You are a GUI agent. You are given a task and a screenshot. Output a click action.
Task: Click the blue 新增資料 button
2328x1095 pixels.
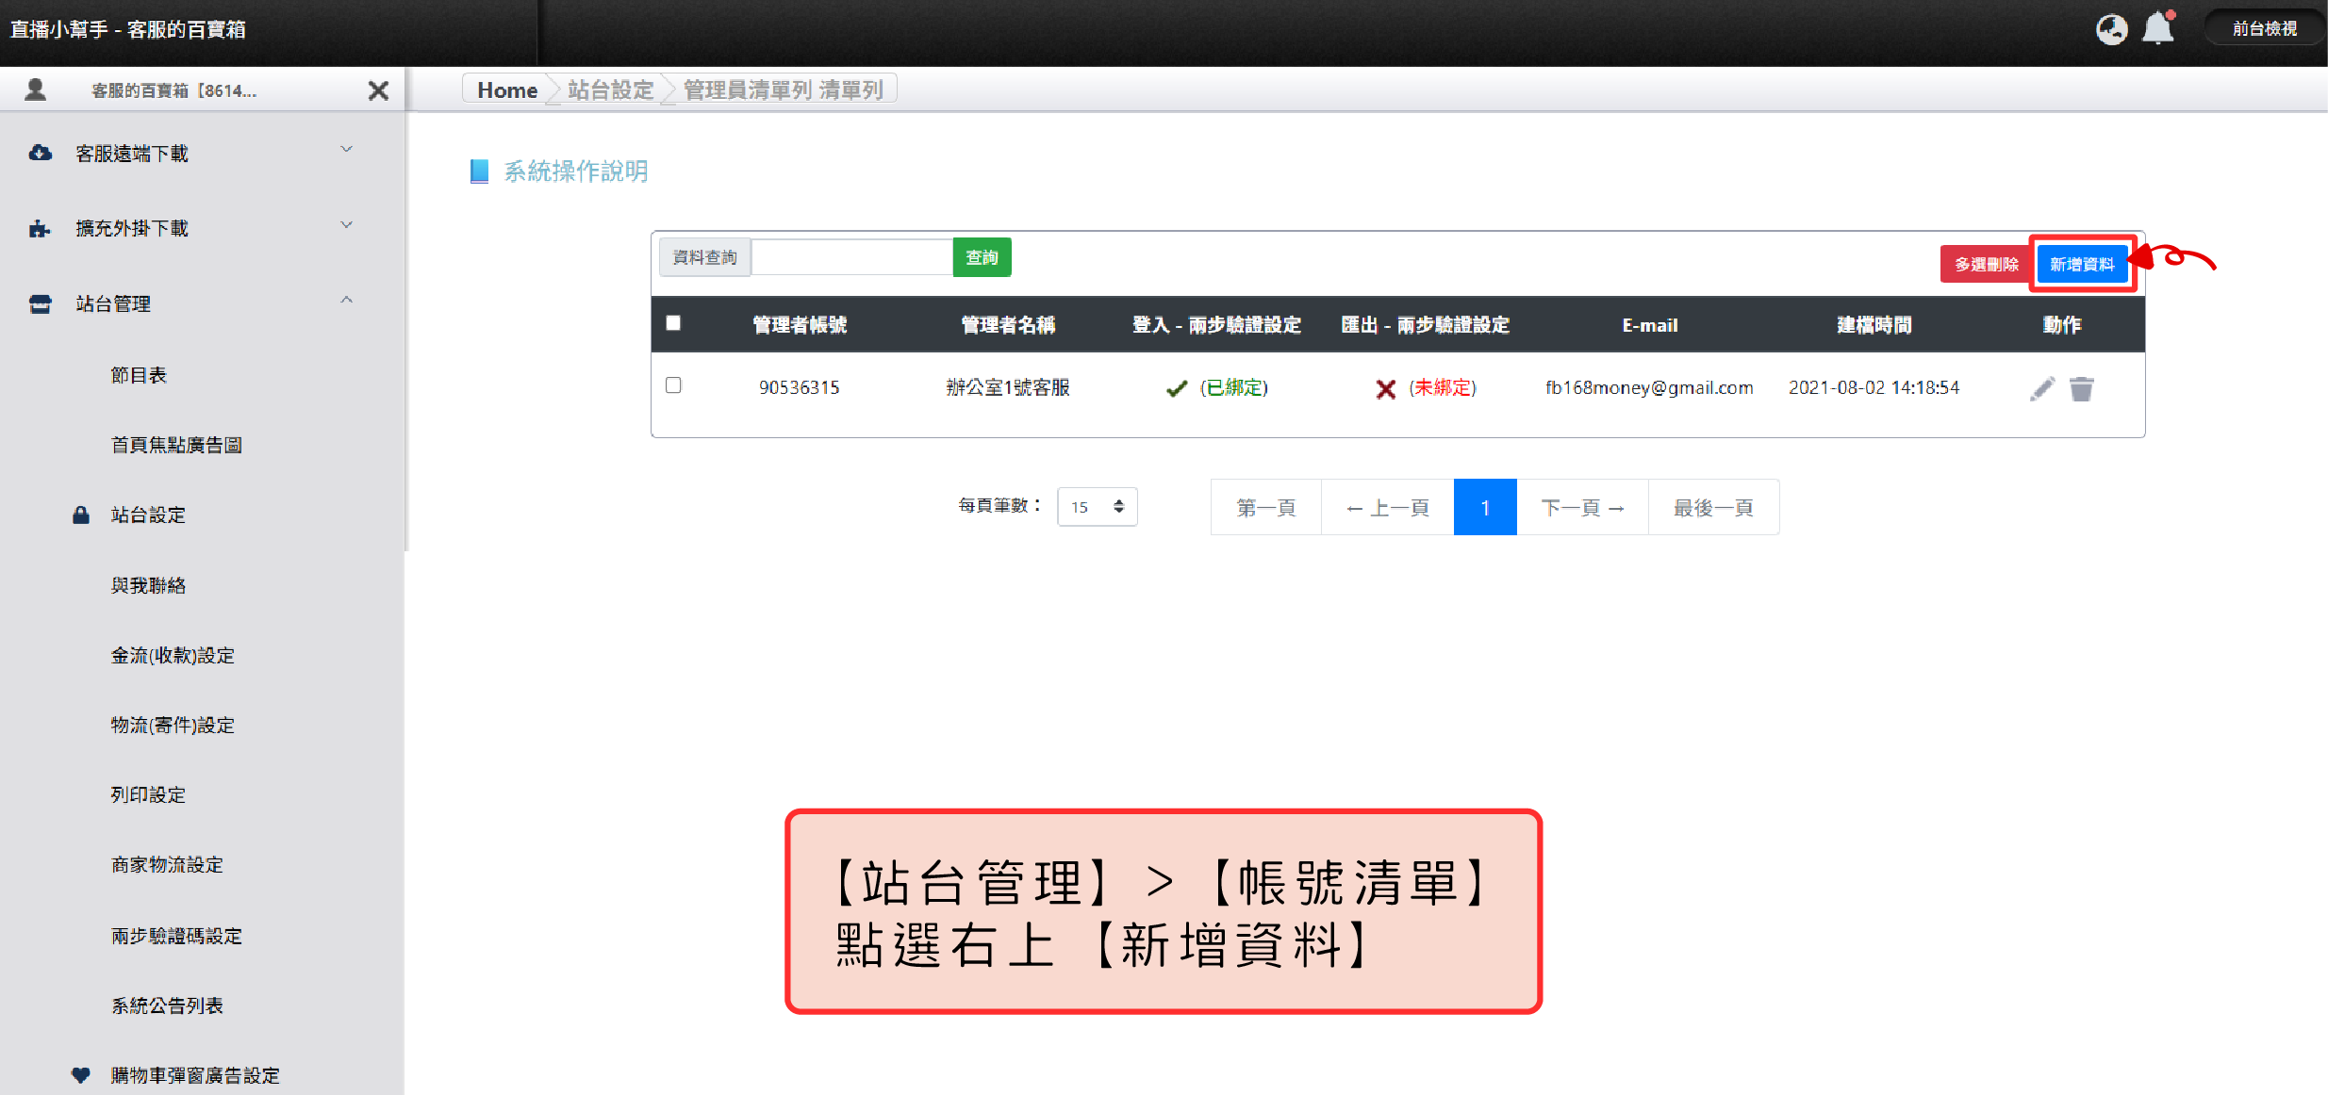2082,264
